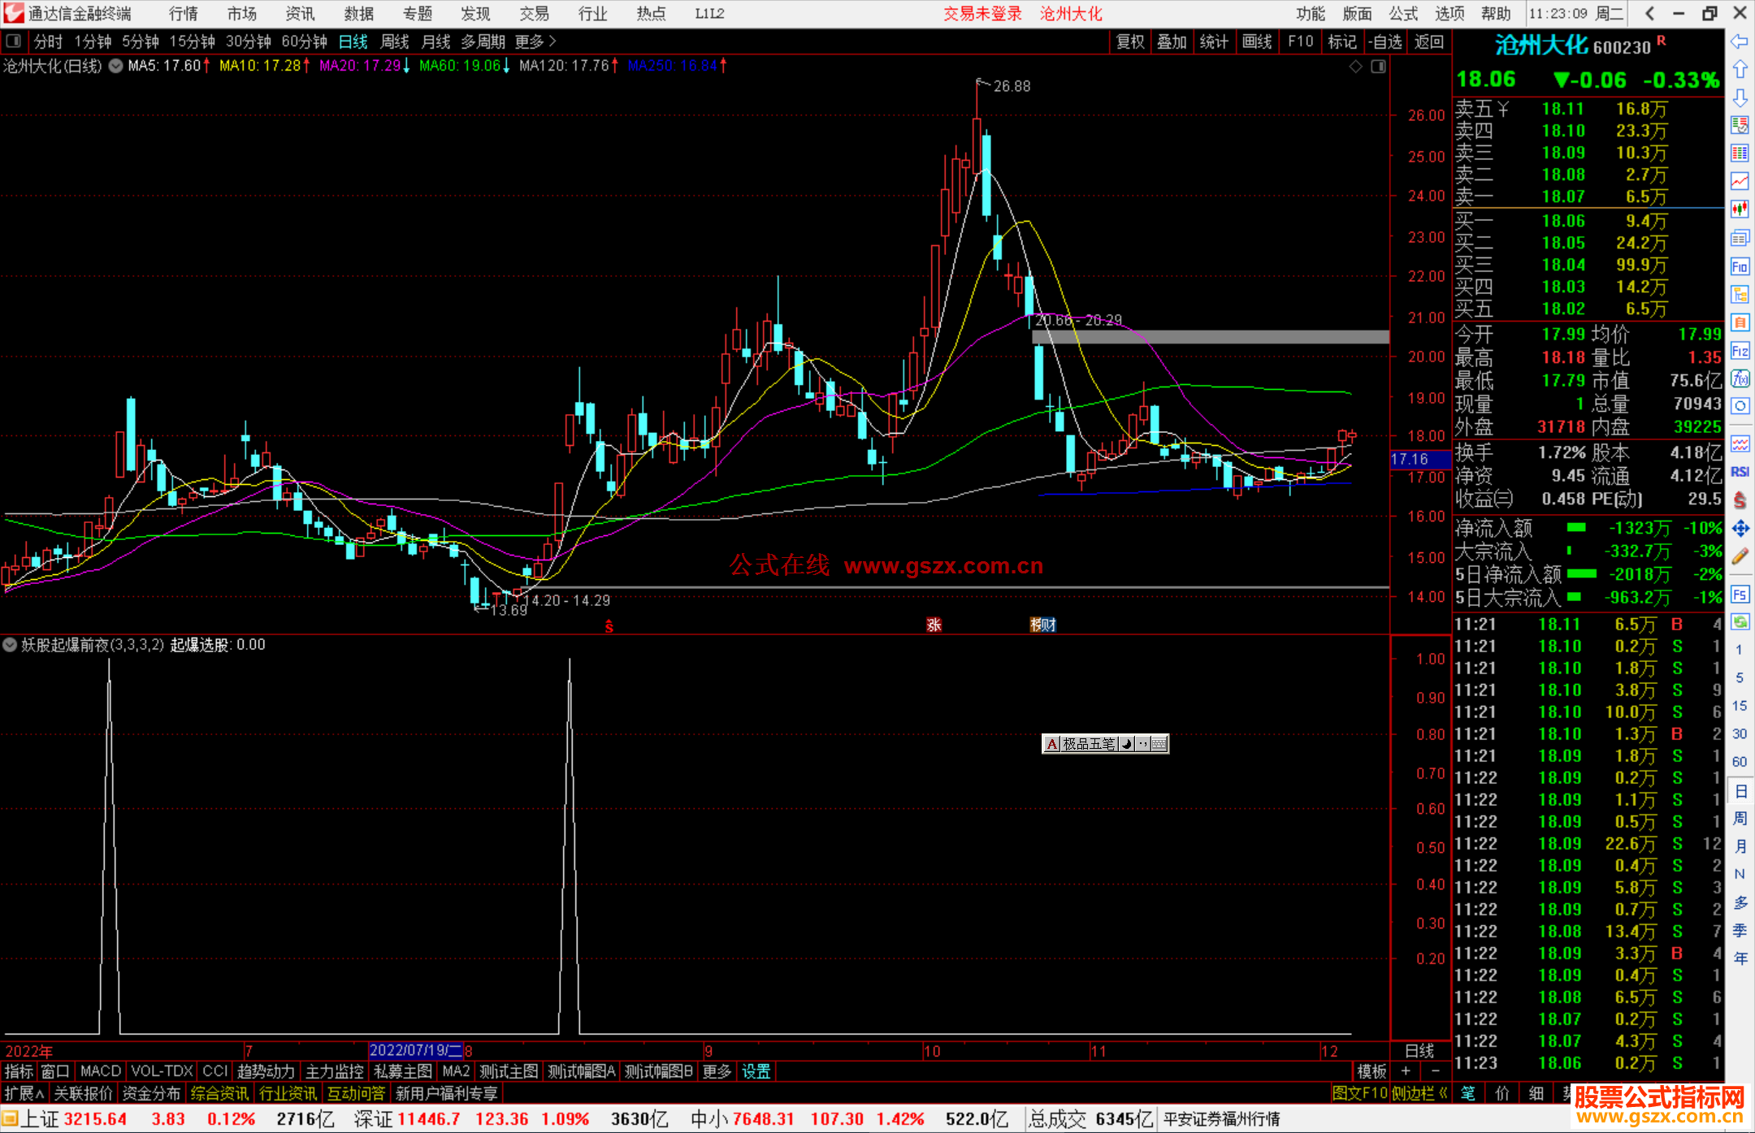Image resolution: width=1755 pixels, height=1133 pixels.
Task: Click the 复权 button
Action: click(1129, 41)
